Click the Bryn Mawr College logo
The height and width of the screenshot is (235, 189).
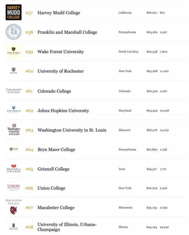14,149
